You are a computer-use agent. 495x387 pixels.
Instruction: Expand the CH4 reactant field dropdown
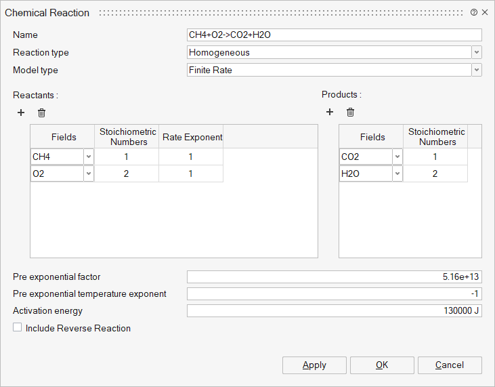[x=88, y=157]
